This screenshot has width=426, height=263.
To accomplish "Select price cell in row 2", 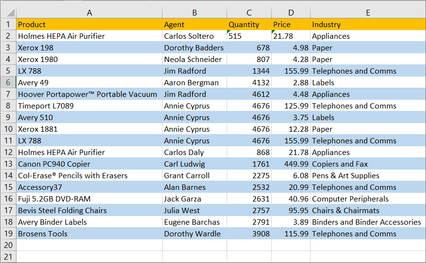I will (x=291, y=36).
